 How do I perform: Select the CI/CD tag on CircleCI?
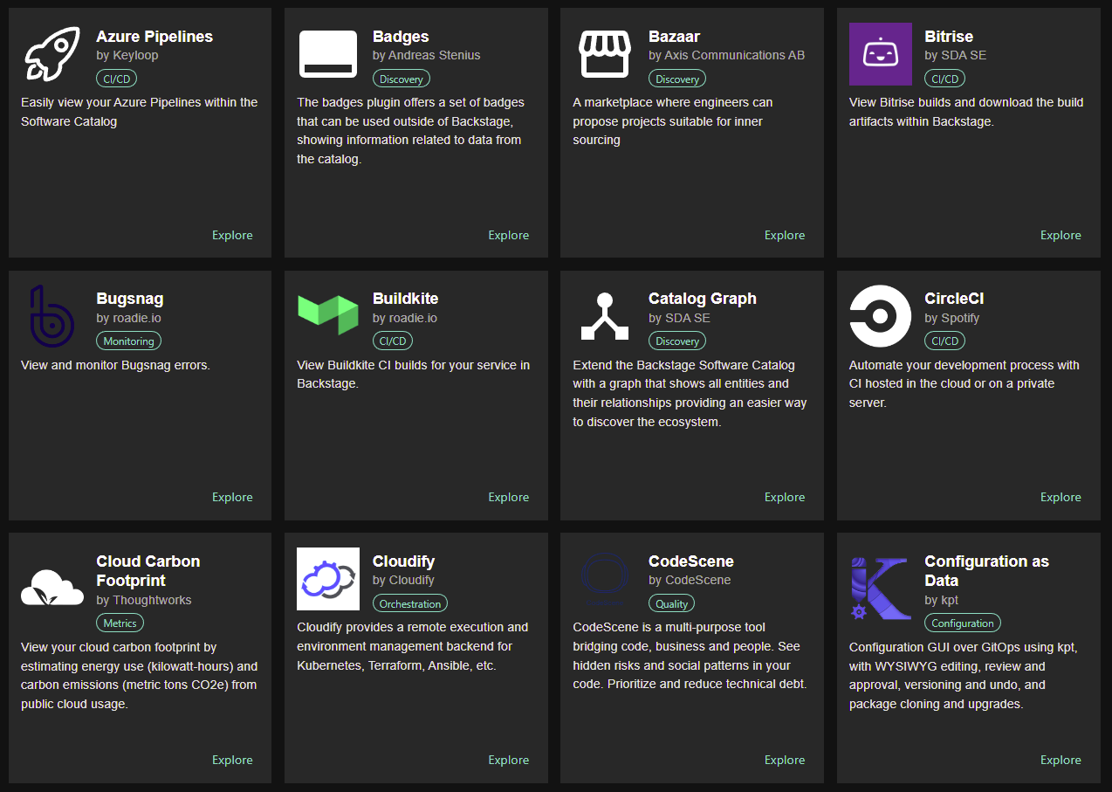click(x=945, y=341)
